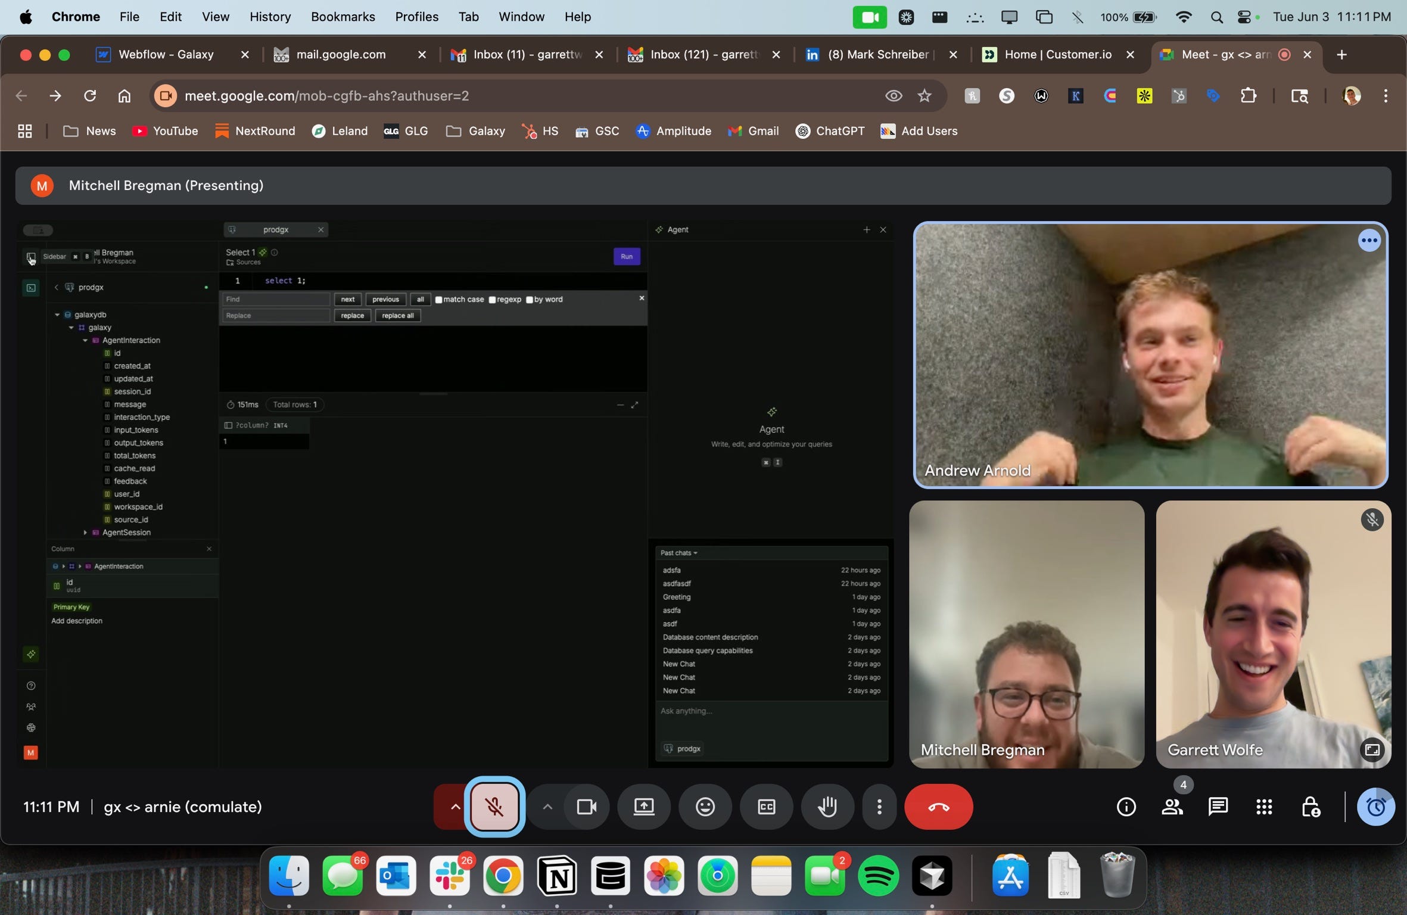Raise hand in the meeting
The width and height of the screenshot is (1407, 915).
coord(827,807)
